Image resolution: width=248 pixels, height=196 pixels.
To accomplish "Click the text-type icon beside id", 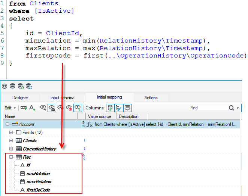I will 22,165.
